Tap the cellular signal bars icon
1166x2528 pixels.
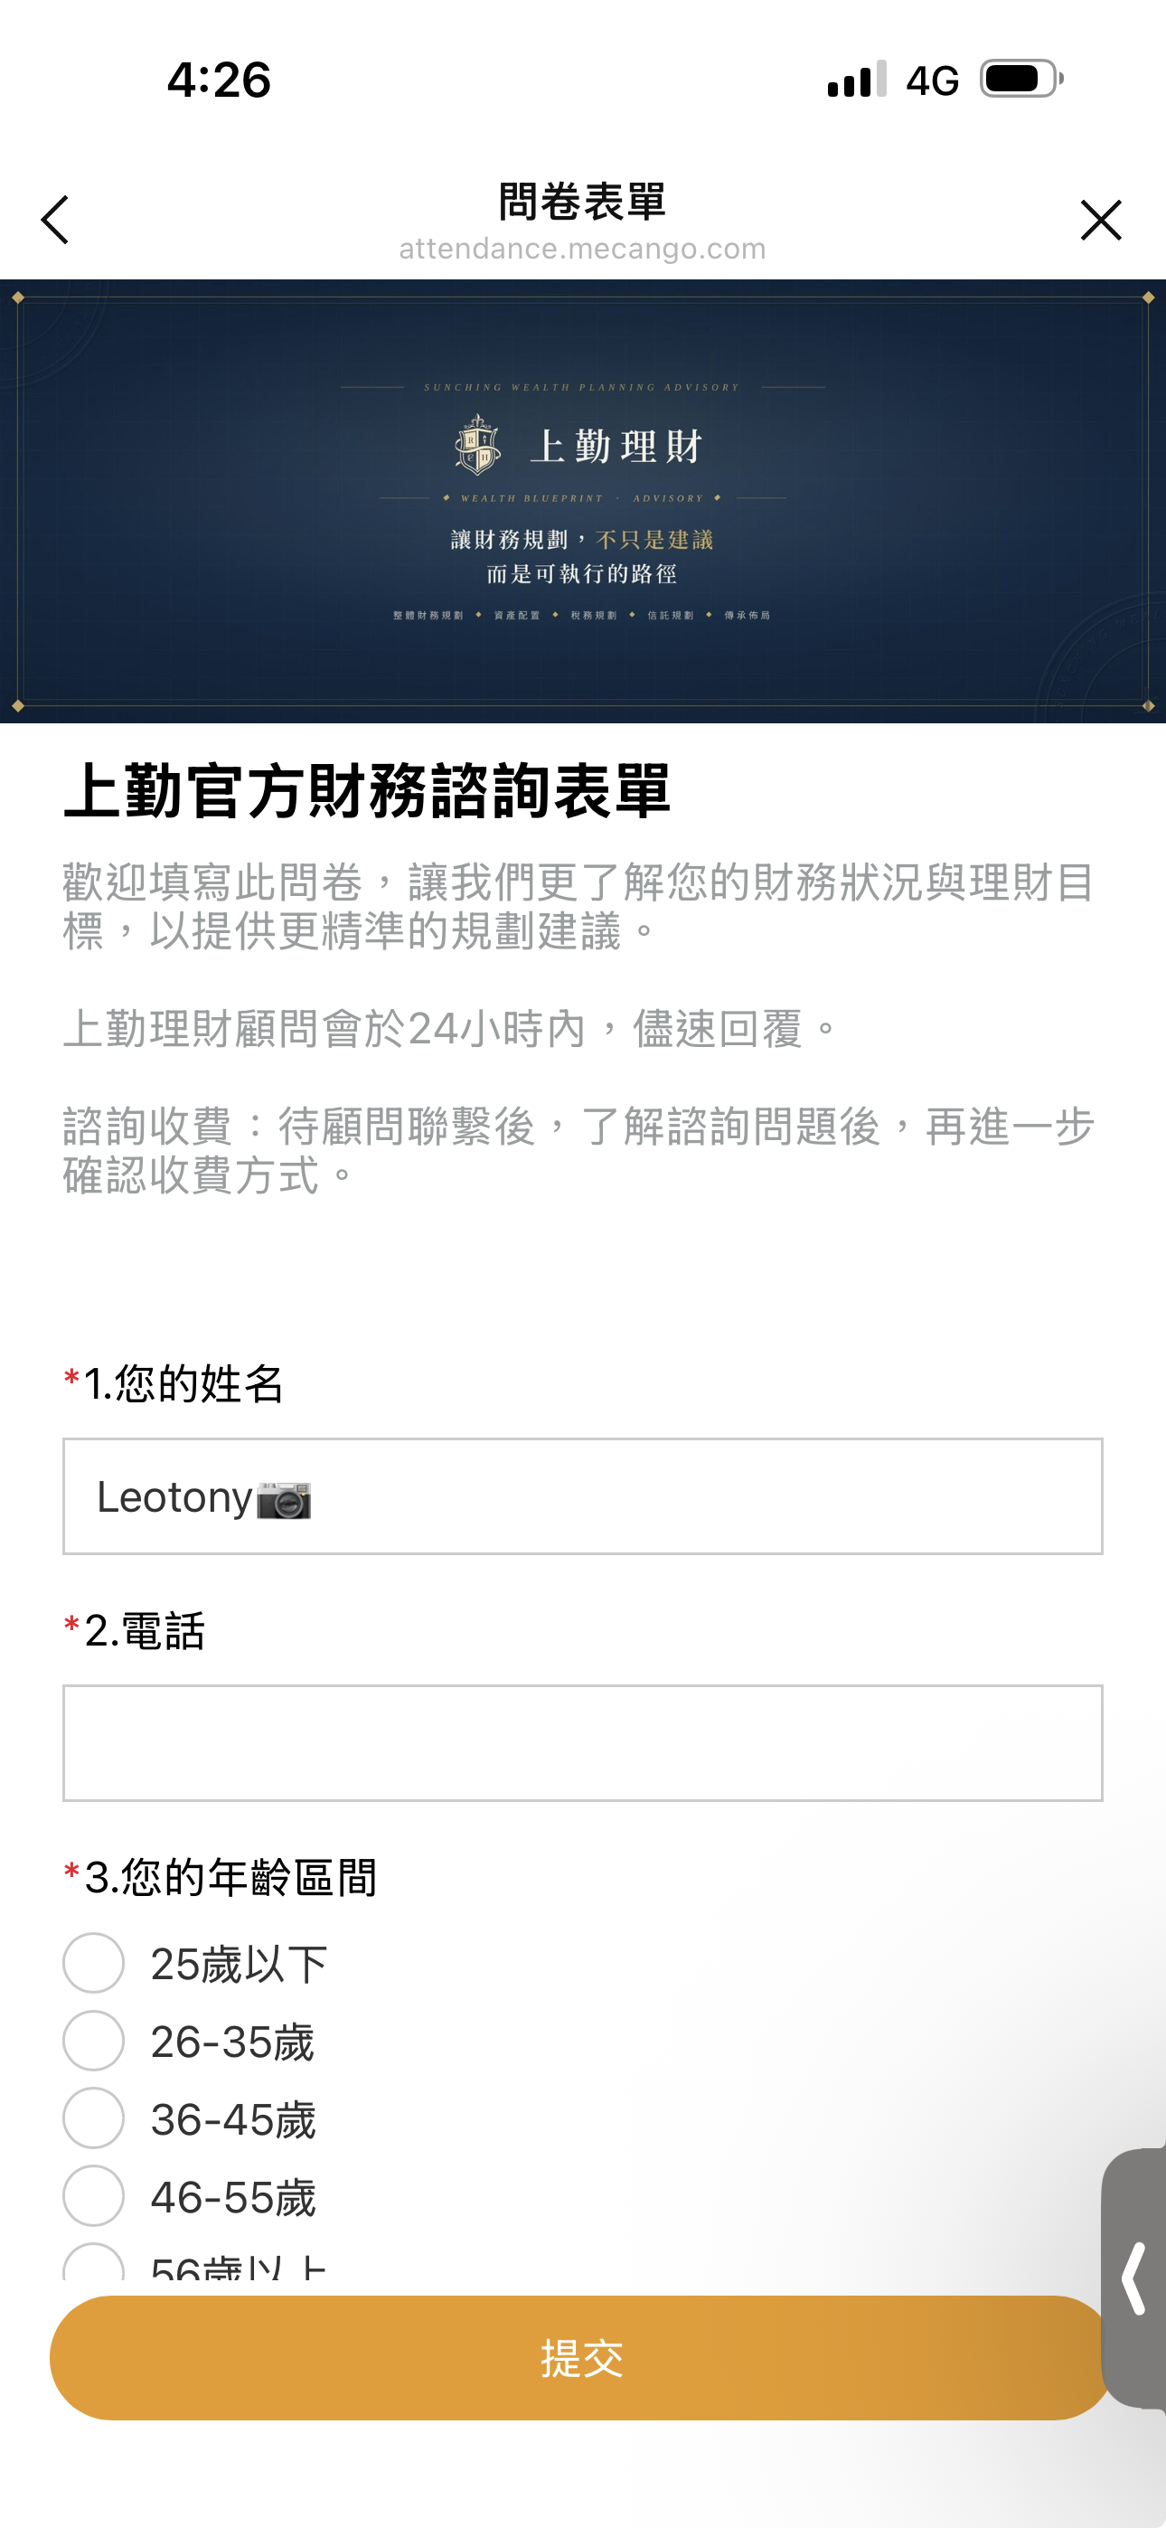coord(857,79)
